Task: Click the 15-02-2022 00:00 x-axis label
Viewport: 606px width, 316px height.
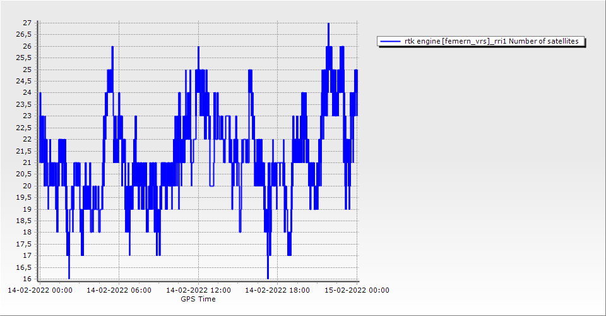Action: 357,290
